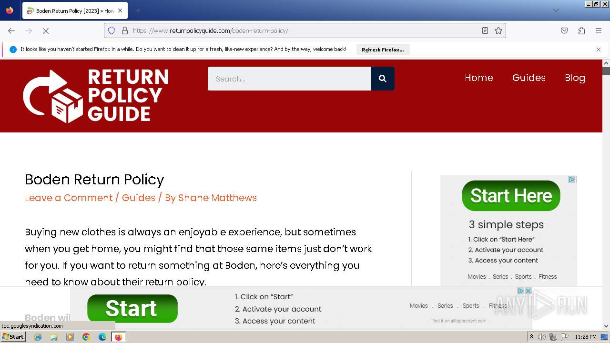Click the page scrollbar down arrow

coord(606,326)
